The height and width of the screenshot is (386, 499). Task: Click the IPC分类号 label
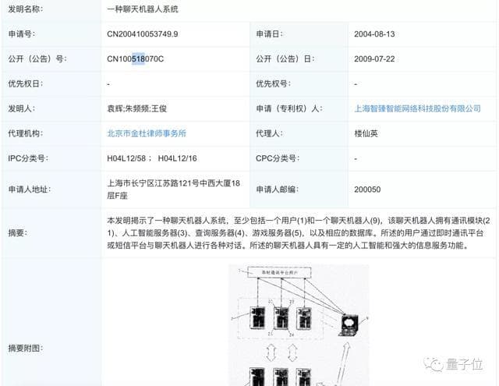pyautogui.click(x=28, y=158)
